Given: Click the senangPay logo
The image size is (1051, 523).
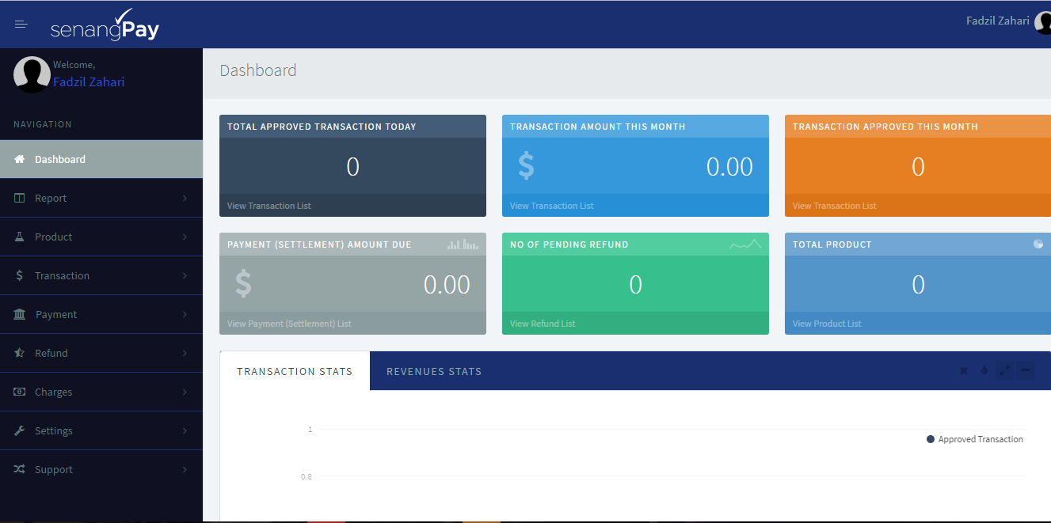Looking at the screenshot, I should coord(105,25).
